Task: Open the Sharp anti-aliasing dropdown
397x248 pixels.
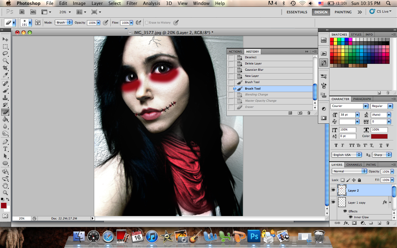Action: click(382, 155)
